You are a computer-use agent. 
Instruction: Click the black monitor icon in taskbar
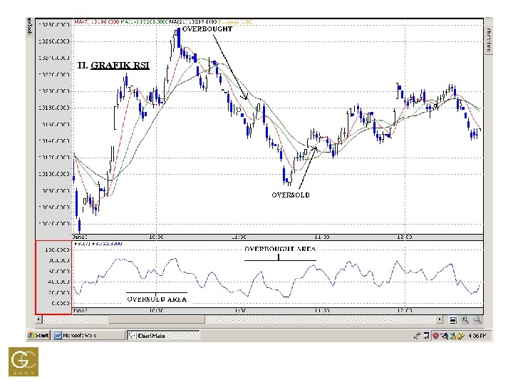(426, 336)
